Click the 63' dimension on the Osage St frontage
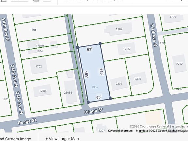188x141 pixels. (x=99, y=97)
